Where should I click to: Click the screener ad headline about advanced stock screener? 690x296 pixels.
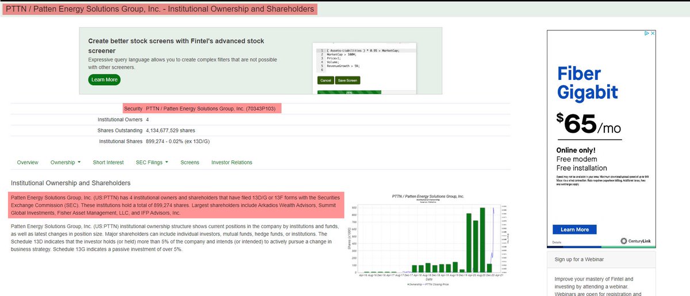pos(176,46)
